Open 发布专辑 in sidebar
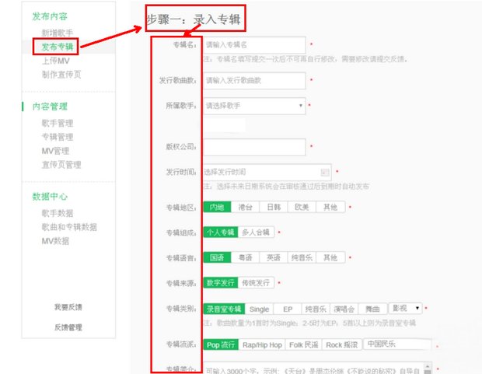Viewport: 482px width, 374px height. 58,47
